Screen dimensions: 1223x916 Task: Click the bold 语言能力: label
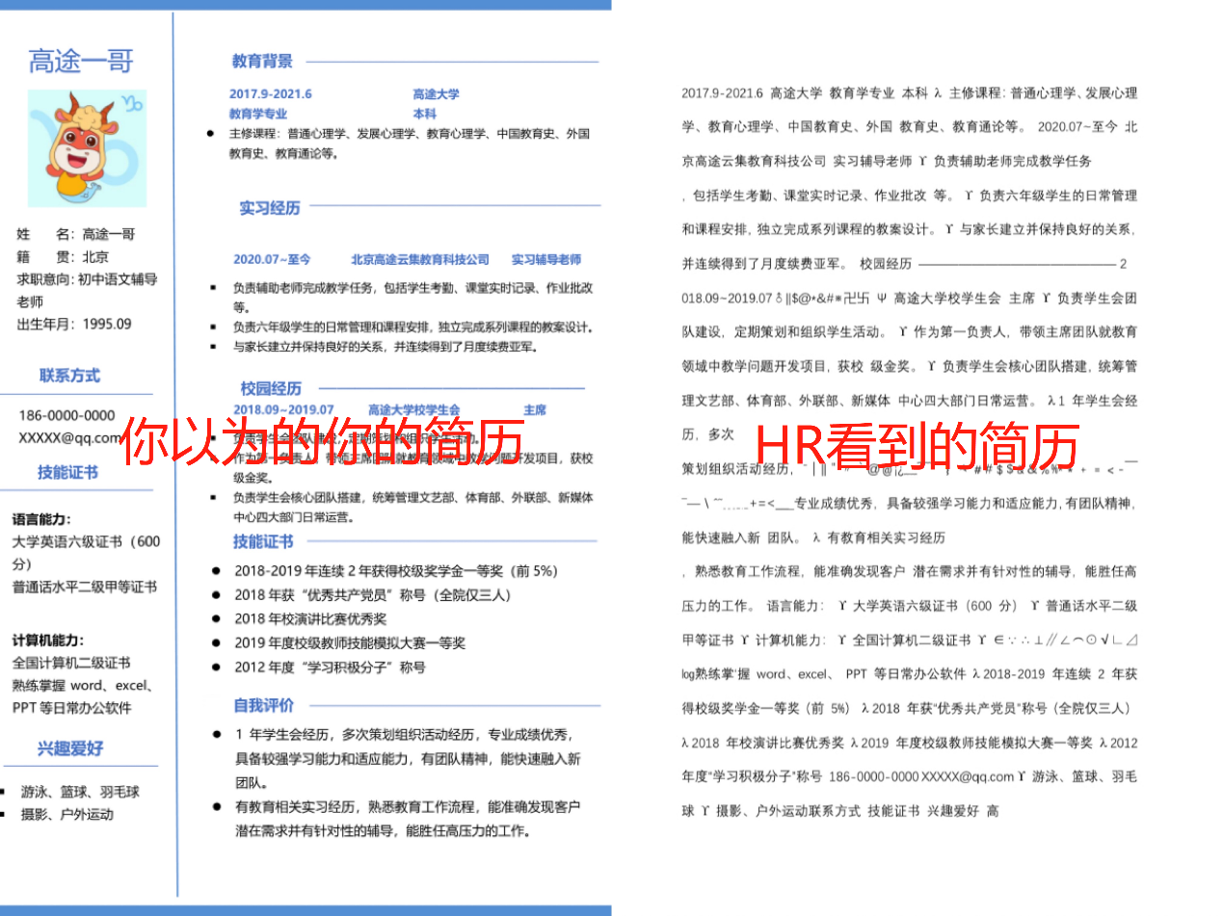pos(41,520)
